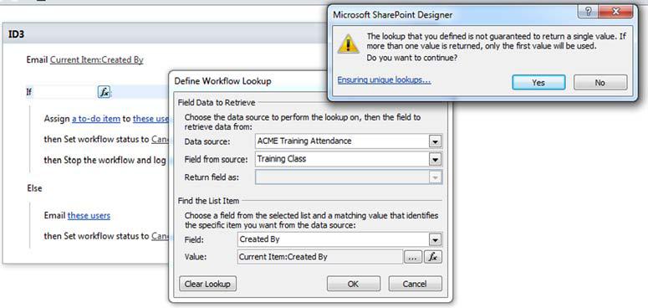Image resolution: width=648 pixels, height=308 pixels.
Task: Click the status link in If branch Set workflow status
Action: coord(160,139)
